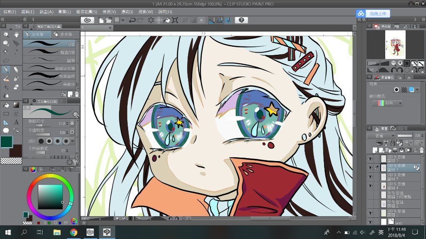
Task: Create a new raster layer
Action: coord(375,150)
